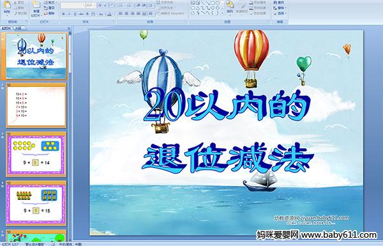Switch to the Outline tab in side pane
This screenshot has height=246, width=383.
(19, 28)
